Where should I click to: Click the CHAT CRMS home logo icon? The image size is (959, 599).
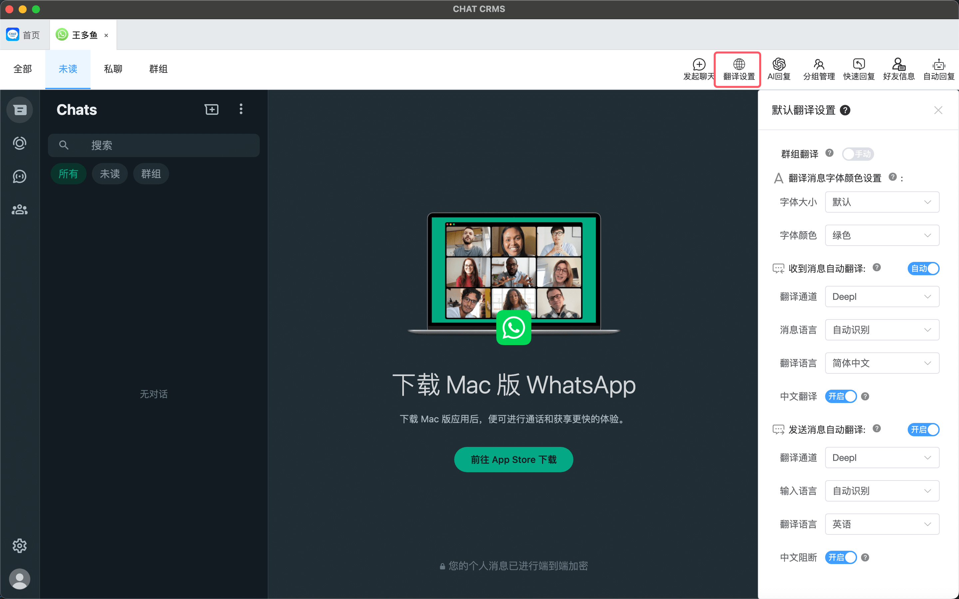pos(13,35)
